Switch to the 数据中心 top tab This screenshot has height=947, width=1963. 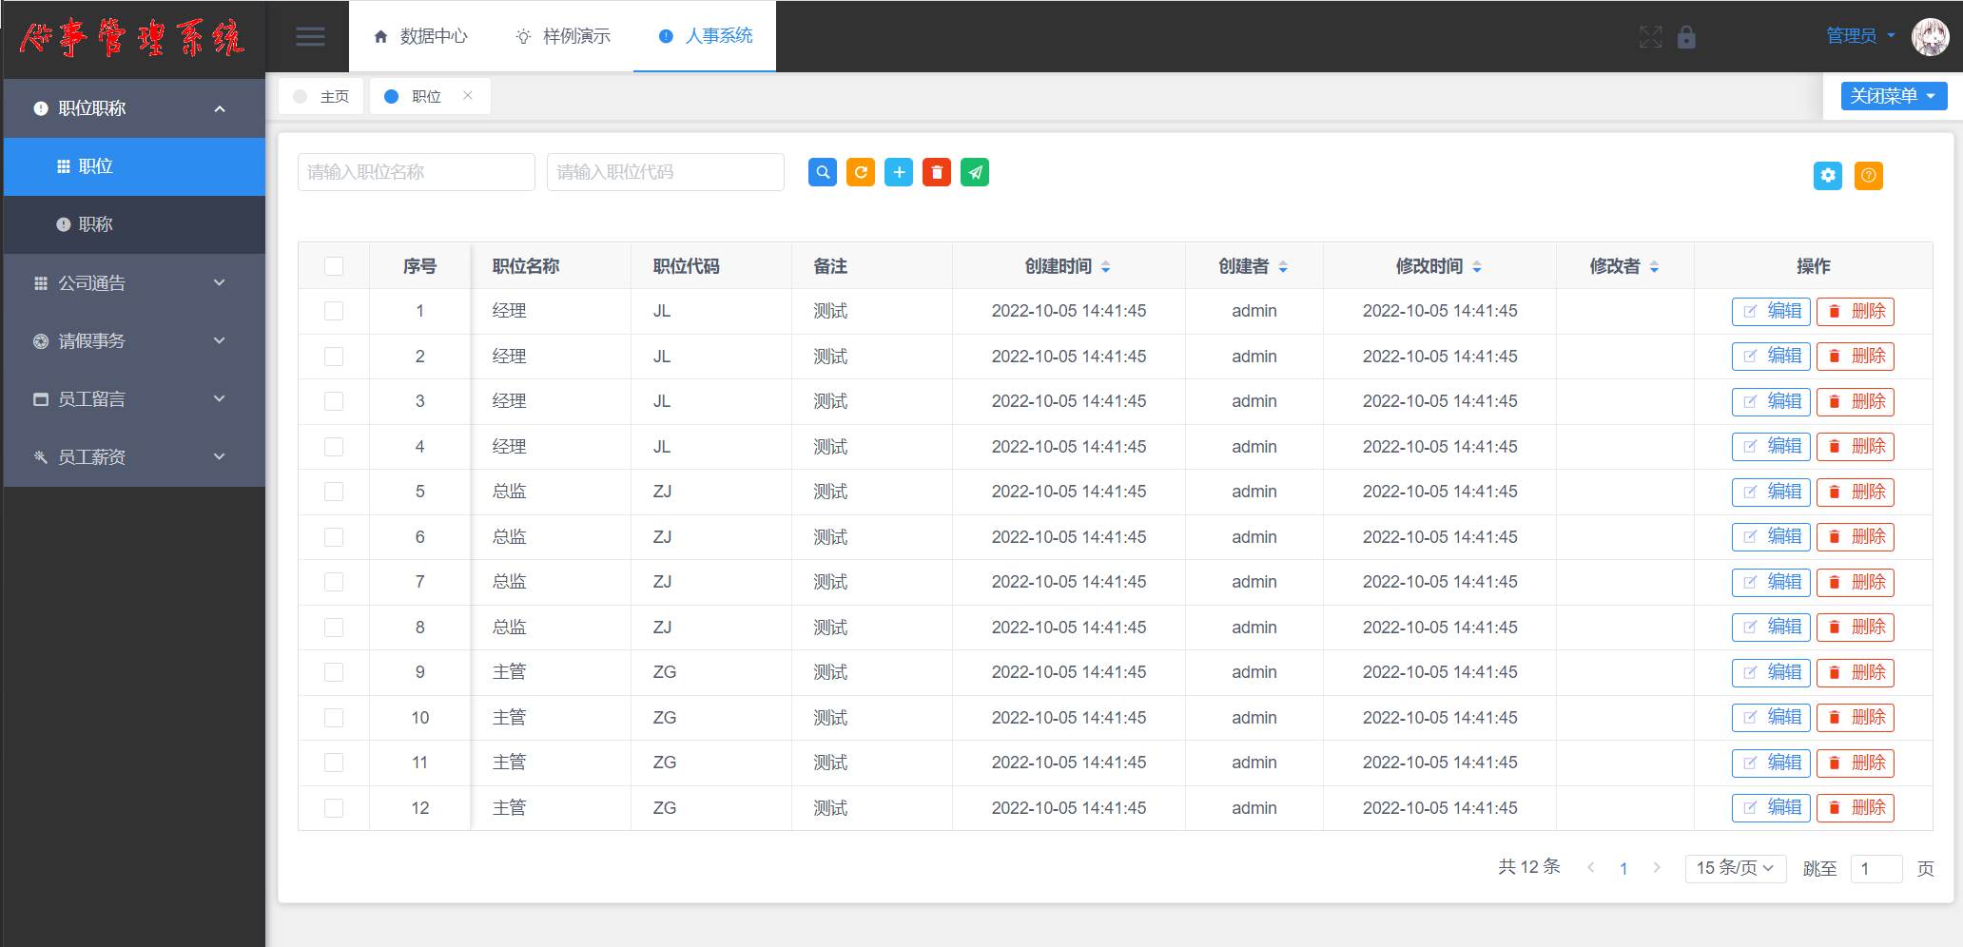coord(420,36)
